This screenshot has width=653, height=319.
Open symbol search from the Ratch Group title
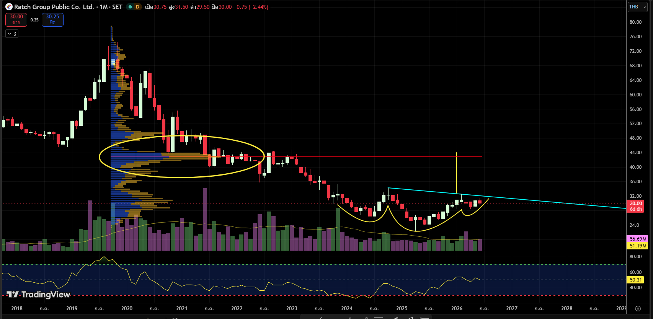pos(68,7)
